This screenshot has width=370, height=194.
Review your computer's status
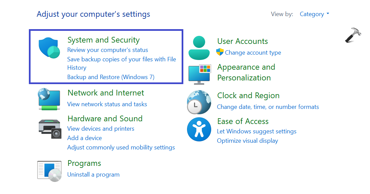(x=107, y=50)
